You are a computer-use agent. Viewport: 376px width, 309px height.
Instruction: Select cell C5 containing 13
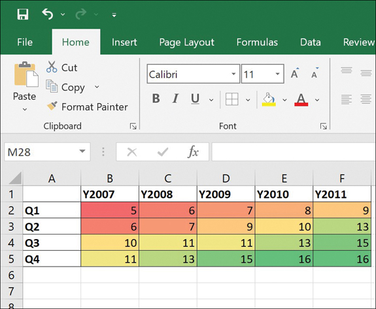[x=168, y=259]
